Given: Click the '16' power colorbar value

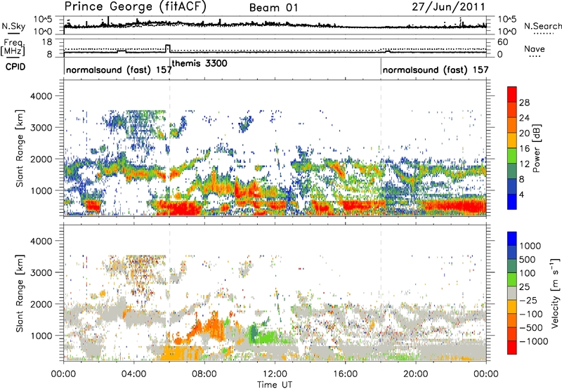Looking at the screenshot, I should pos(524,149).
